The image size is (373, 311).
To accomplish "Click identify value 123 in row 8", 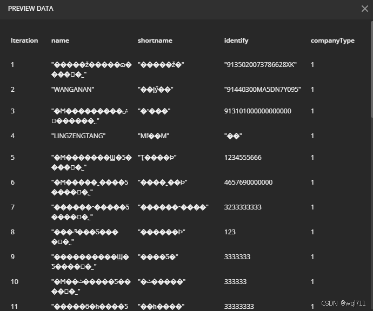I will [x=230, y=232].
